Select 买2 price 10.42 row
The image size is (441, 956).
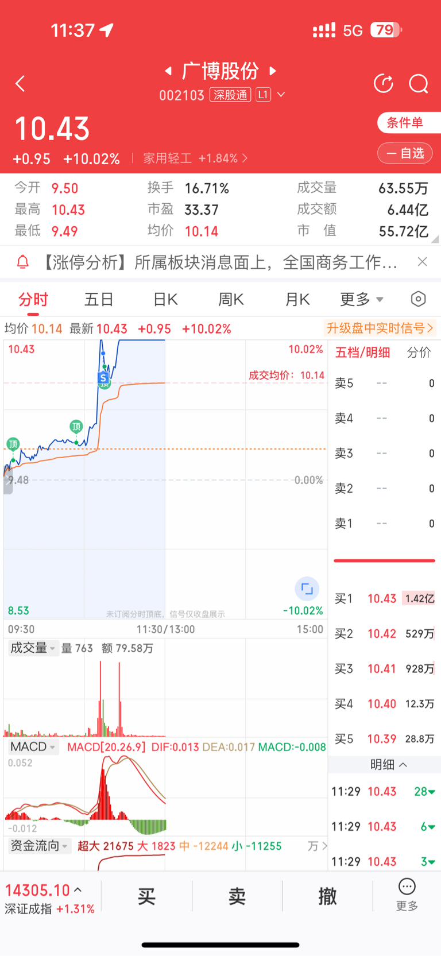384,634
